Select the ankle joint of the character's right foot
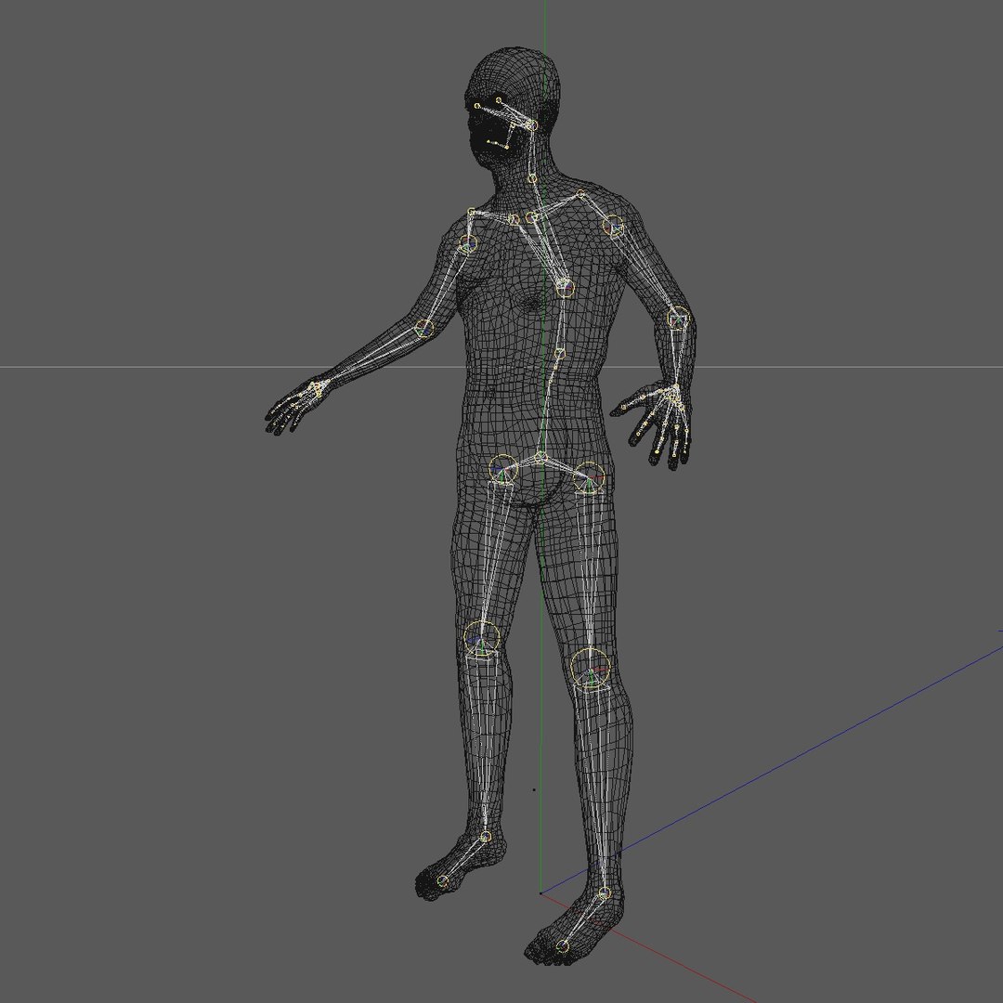The width and height of the screenshot is (1003, 1003). point(485,836)
